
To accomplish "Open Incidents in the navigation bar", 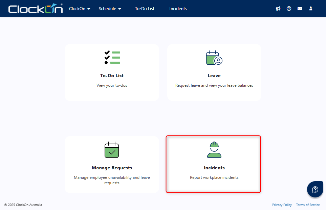I will [x=178, y=9].
